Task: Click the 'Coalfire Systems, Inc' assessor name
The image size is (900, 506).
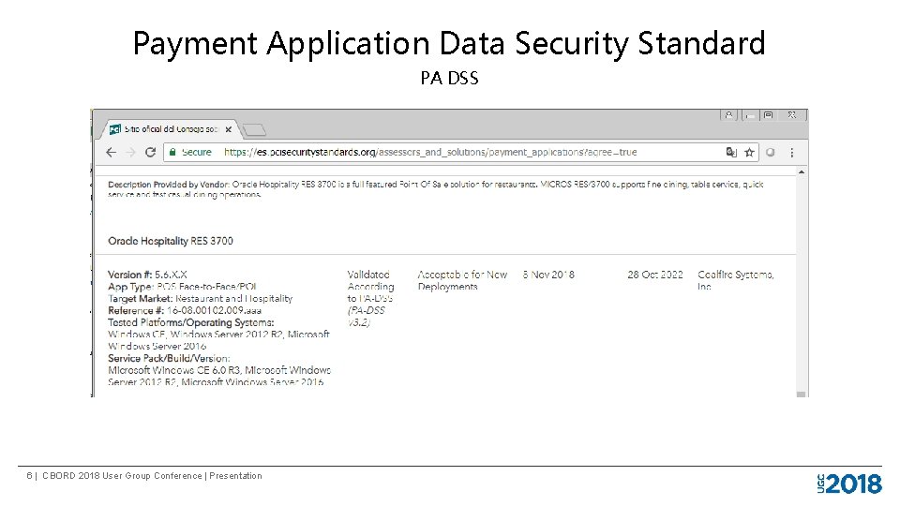Action: point(735,280)
